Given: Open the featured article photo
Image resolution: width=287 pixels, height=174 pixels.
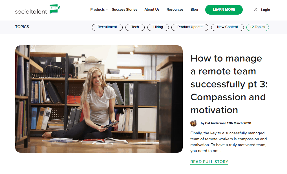Looking at the screenshot, I should coord(99,99).
